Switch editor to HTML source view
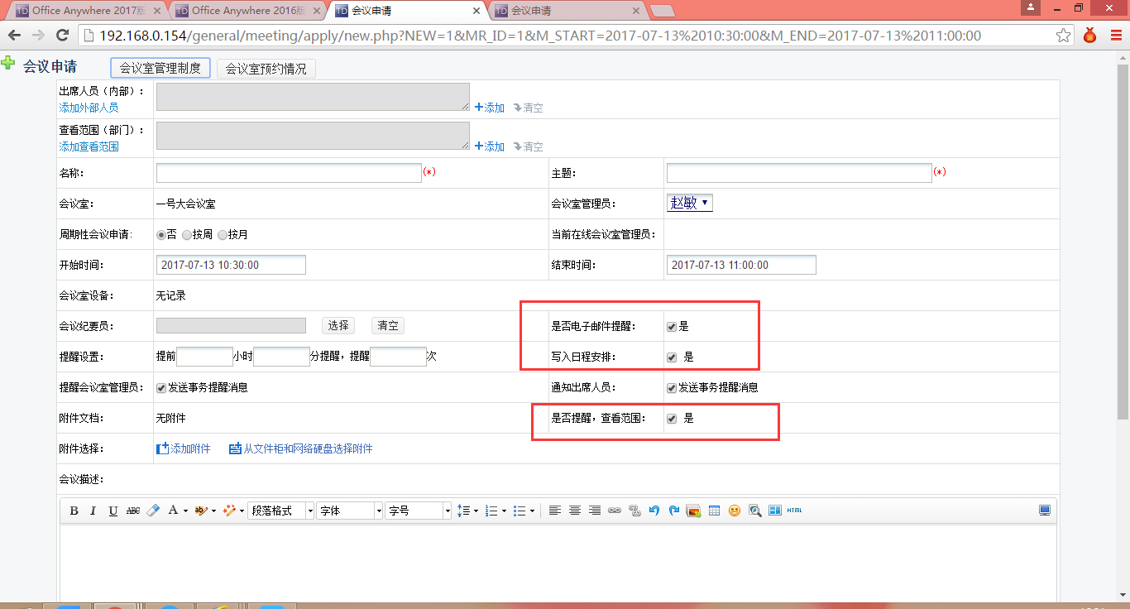 pyautogui.click(x=794, y=511)
